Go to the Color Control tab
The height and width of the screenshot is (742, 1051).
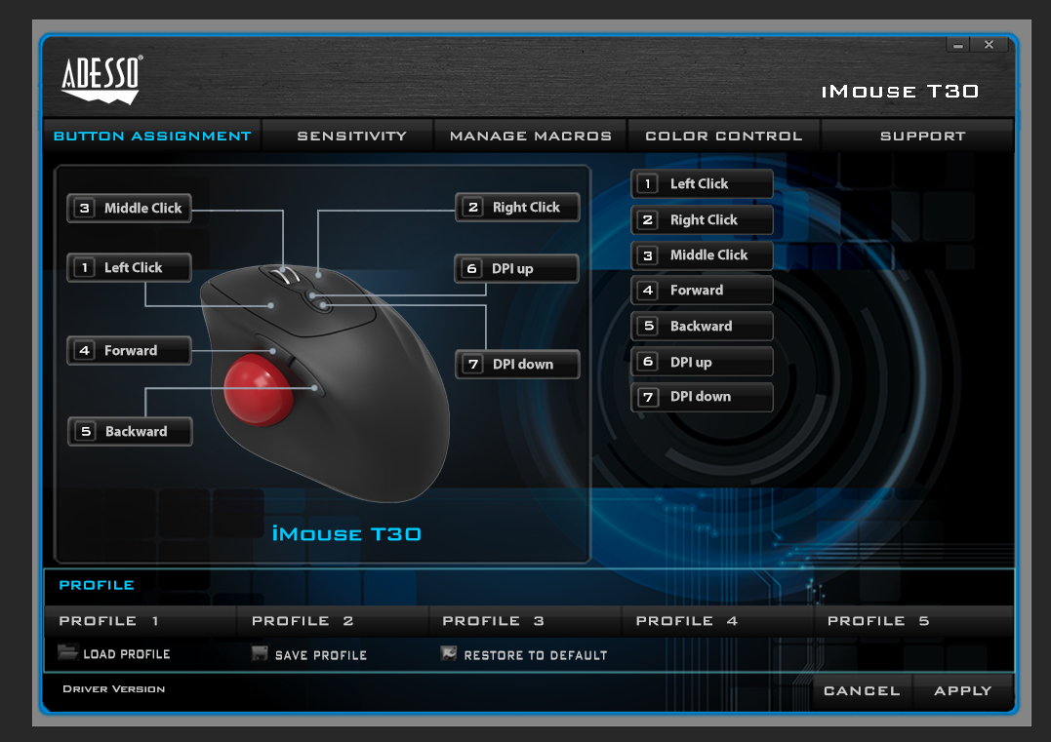click(723, 137)
